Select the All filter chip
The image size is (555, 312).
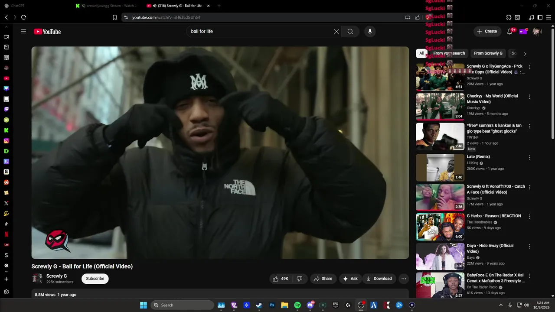(421, 53)
